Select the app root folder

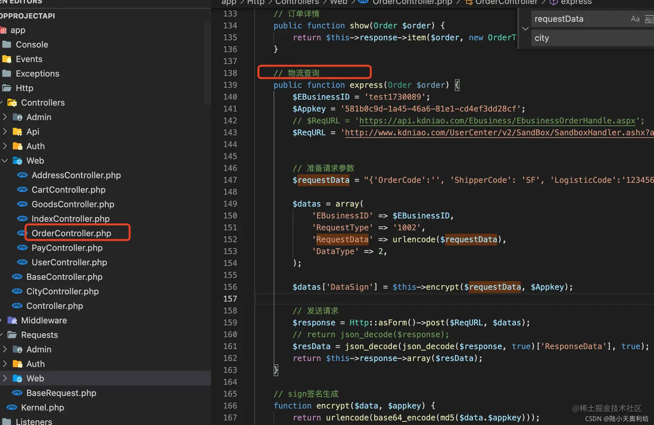click(x=18, y=30)
